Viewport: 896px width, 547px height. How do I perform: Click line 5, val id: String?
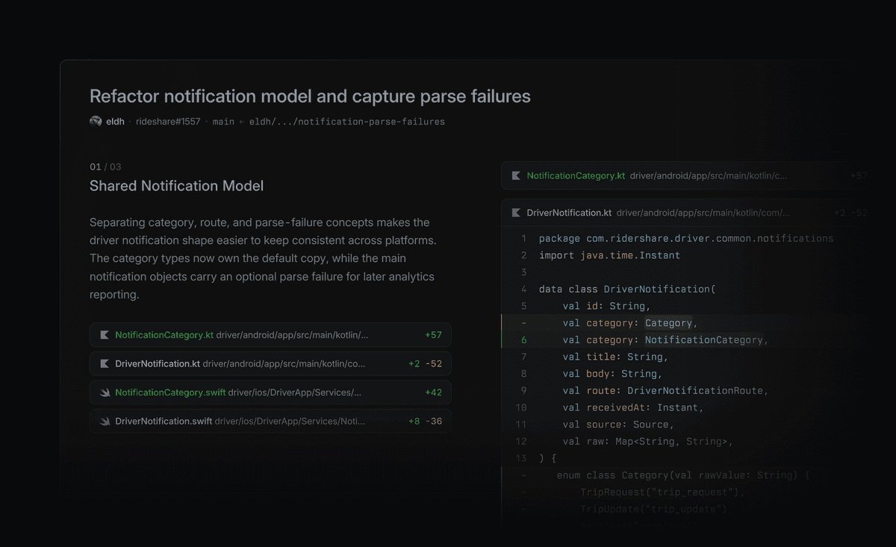pos(607,306)
